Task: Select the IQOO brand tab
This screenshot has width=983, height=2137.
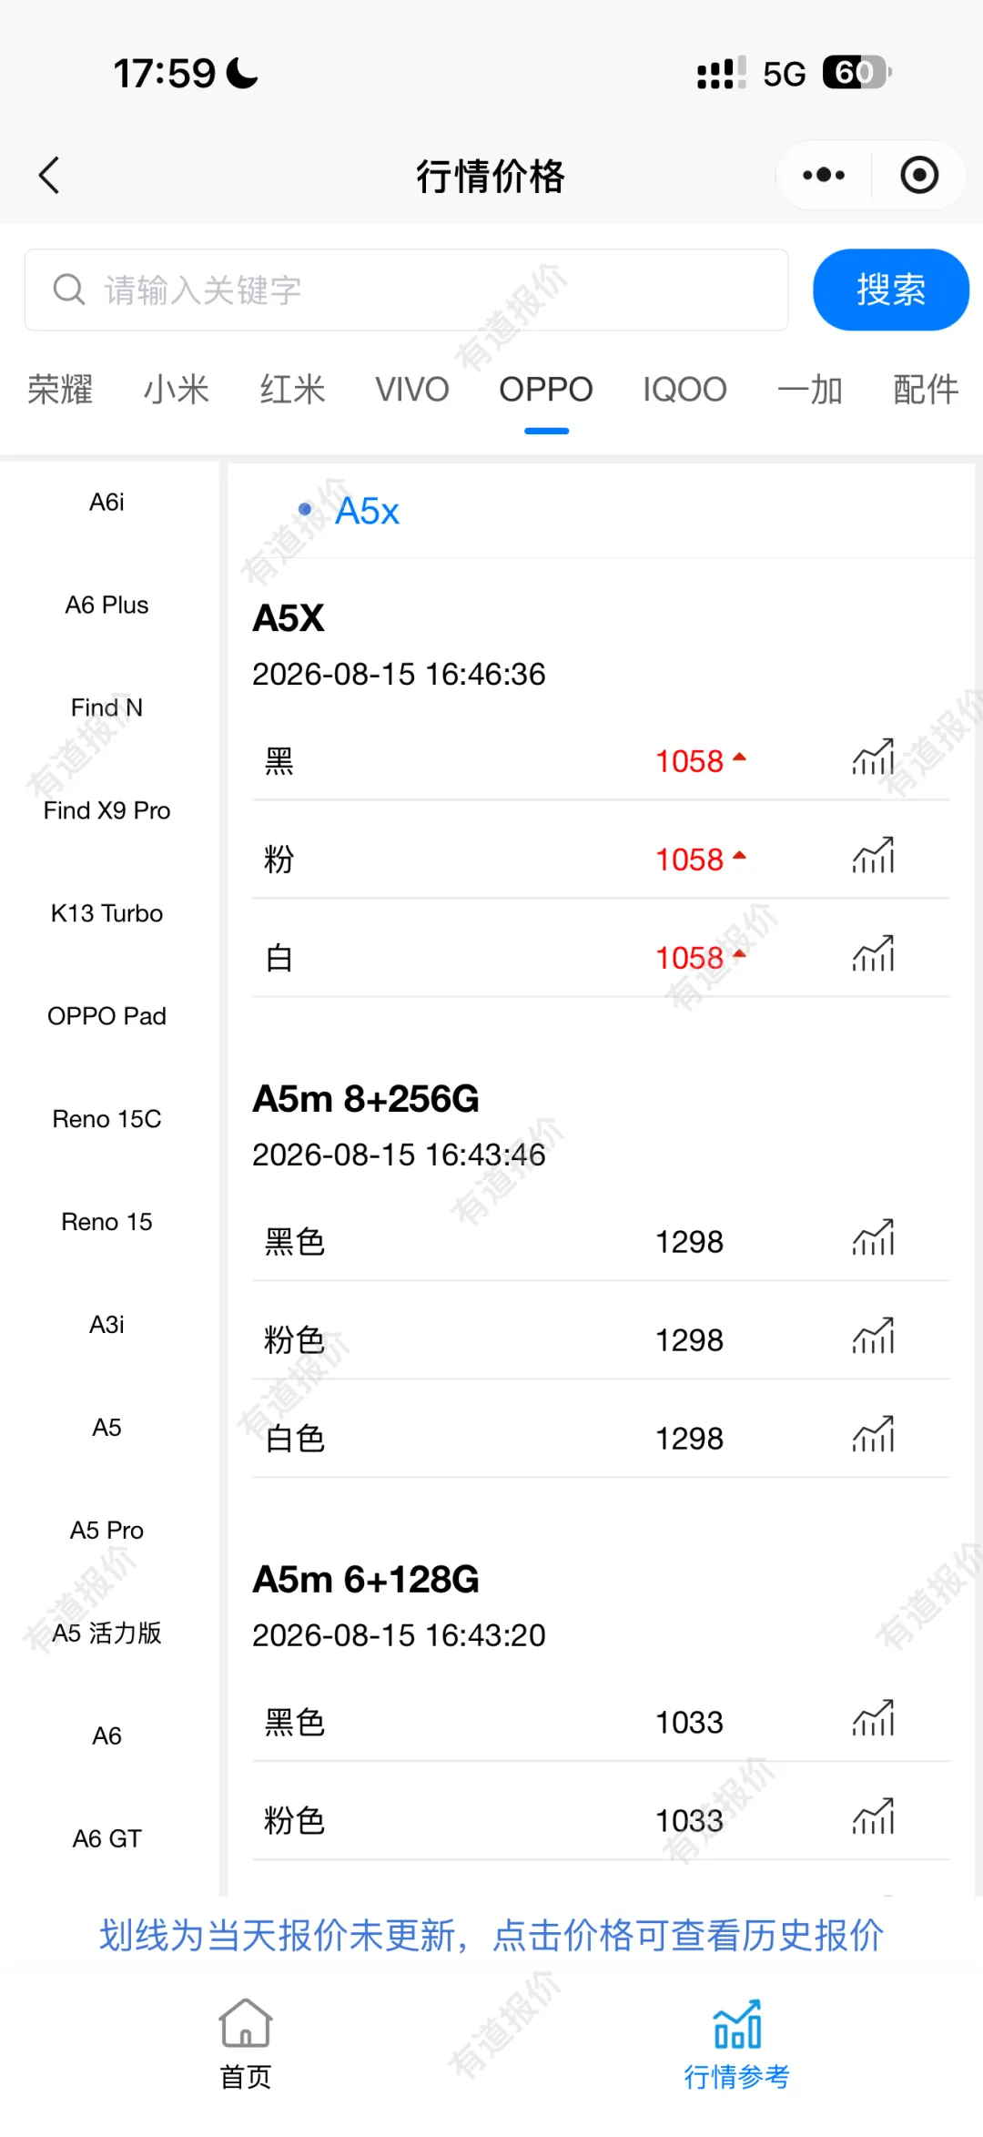Action: [684, 390]
